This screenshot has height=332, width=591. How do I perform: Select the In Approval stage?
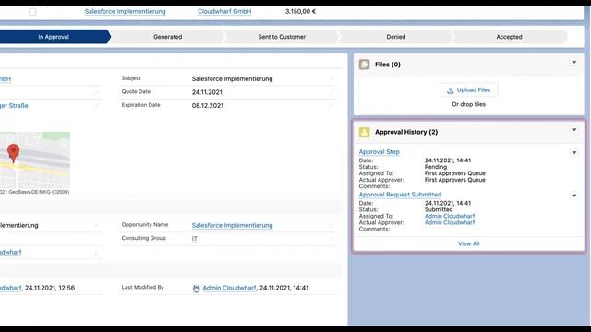click(x=54, y=37)
